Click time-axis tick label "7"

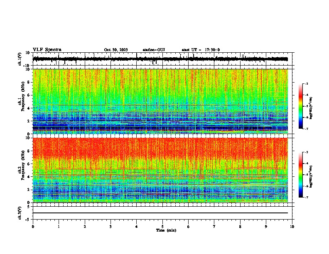point(214,227)
